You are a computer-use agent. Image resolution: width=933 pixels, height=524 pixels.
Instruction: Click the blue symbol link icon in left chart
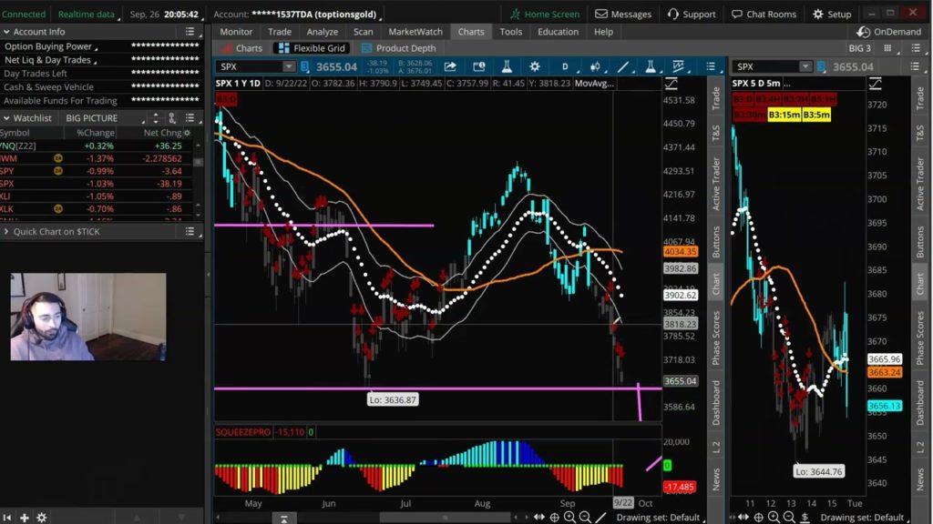coord(304,66)
